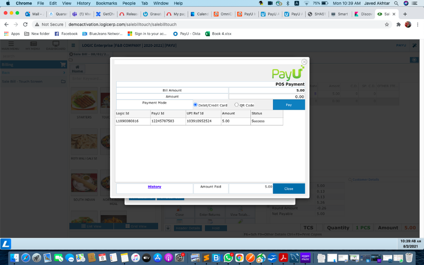424x265 pixels.
Task: Click the Home button in sale bill
Action: 77,69
